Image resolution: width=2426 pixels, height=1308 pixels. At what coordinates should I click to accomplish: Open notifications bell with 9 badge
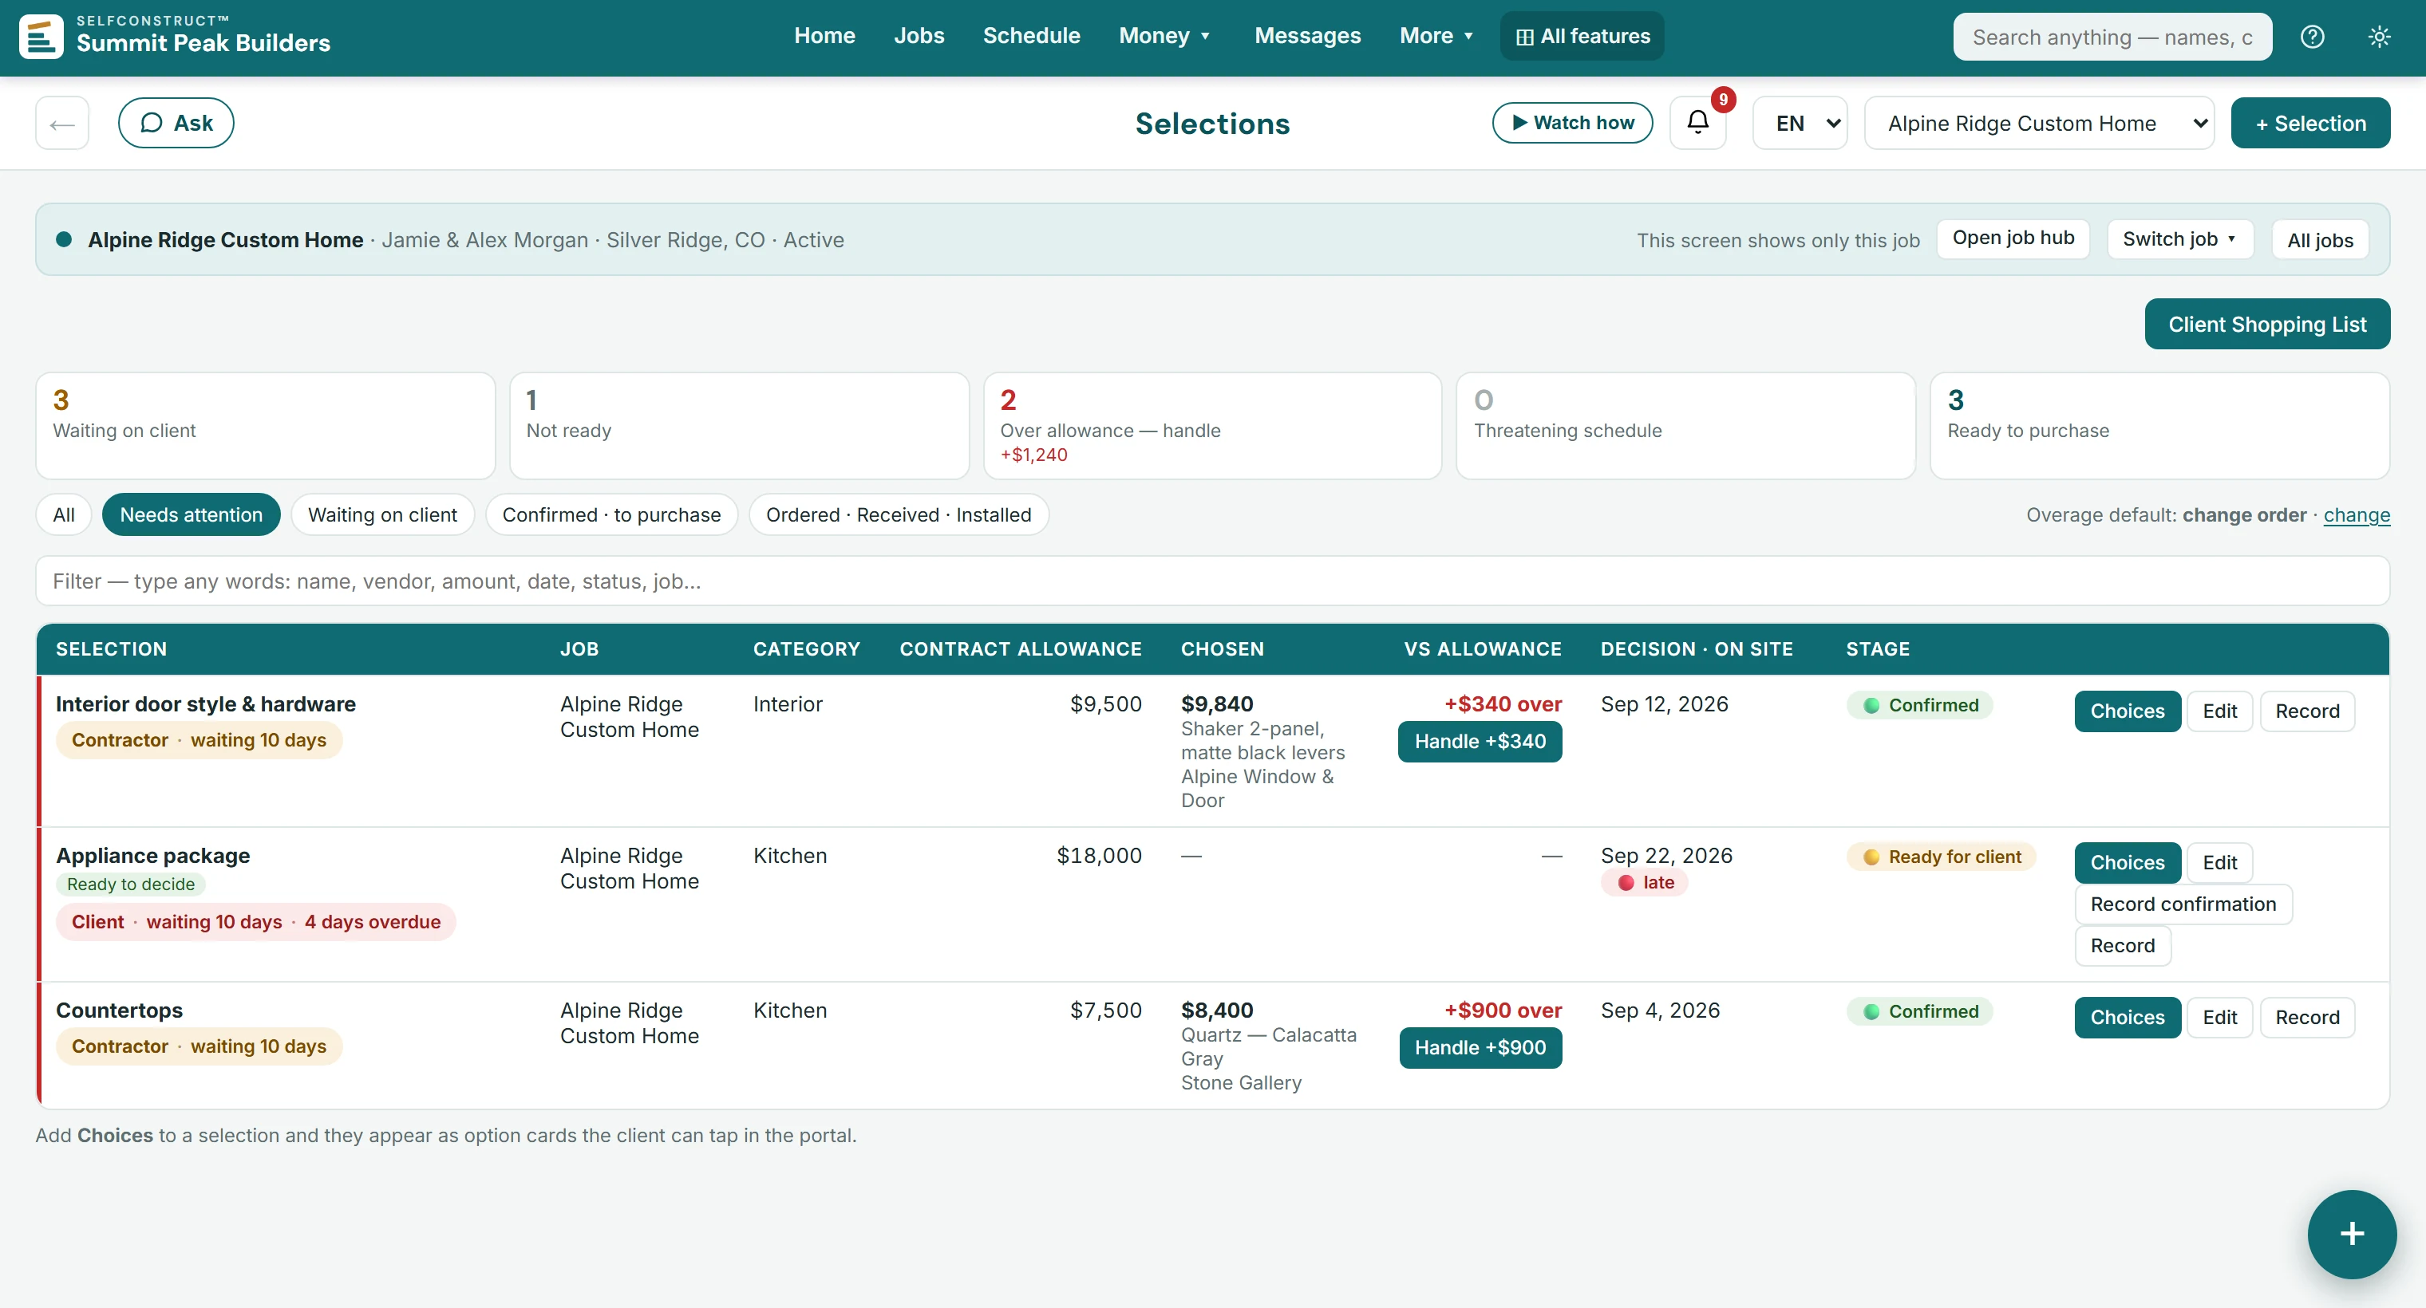1698,122
